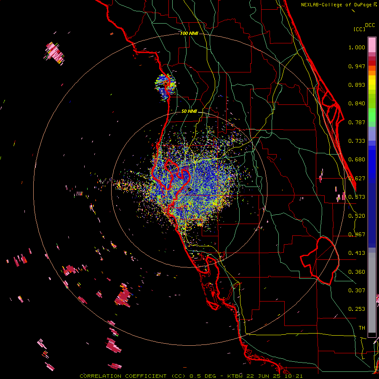
Task: Click the Correlation Coefficient KTBW caption at bottom
Action: [x=191, y=376]
